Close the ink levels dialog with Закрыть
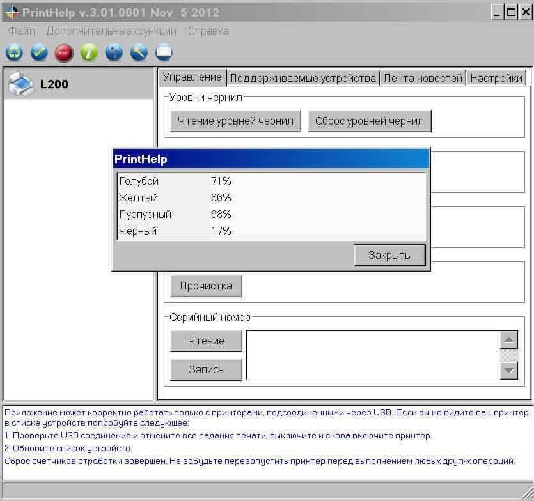The height and width of the screenshot is (501, 534). [x=389, y=255]
